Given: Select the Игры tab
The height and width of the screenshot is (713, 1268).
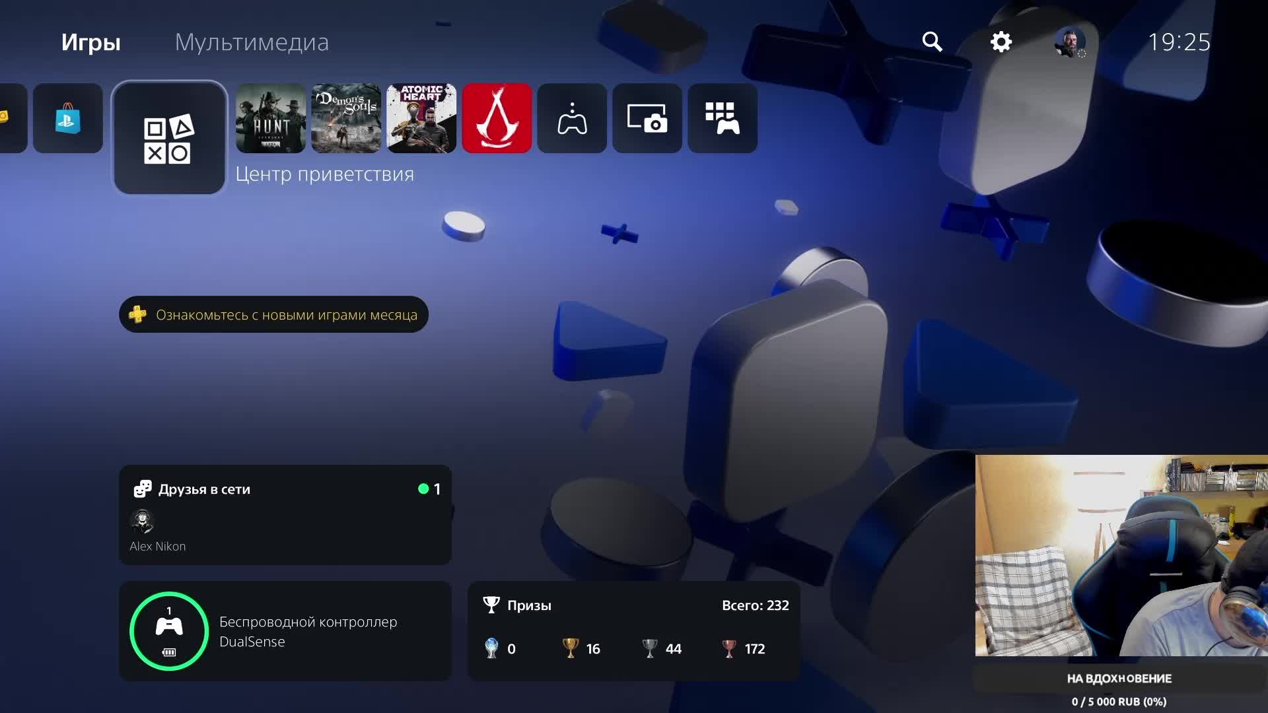Looking at the screenshot, I should [90, 42].
